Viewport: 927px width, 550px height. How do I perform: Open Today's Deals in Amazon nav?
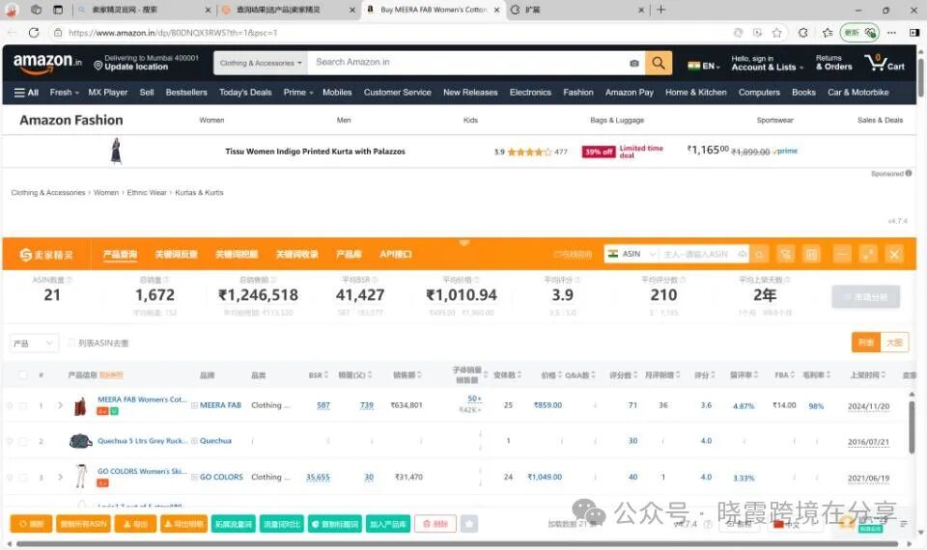tap(245, 93)
